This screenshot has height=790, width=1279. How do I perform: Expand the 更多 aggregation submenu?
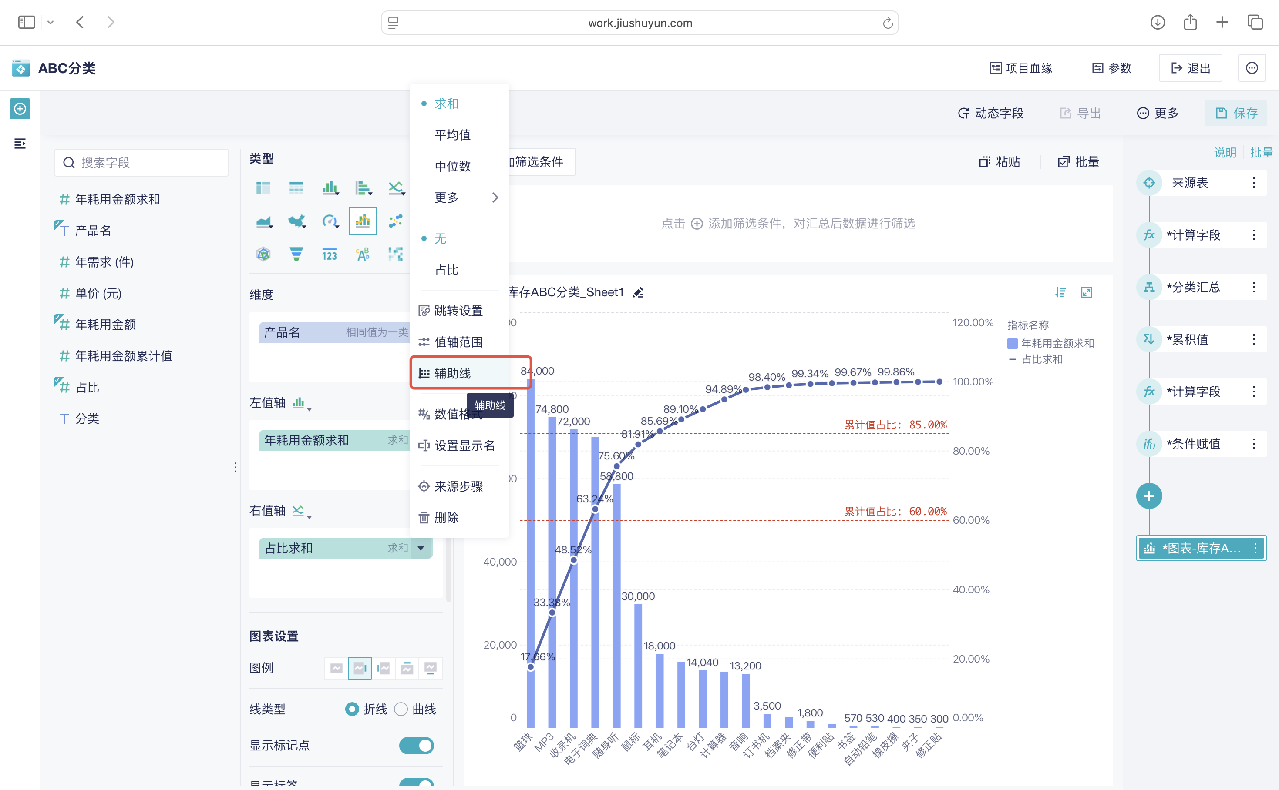tap(446, 197)
